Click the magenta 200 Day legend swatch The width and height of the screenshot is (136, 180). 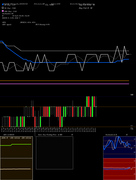pyautogui.click(x=3, y=11)
